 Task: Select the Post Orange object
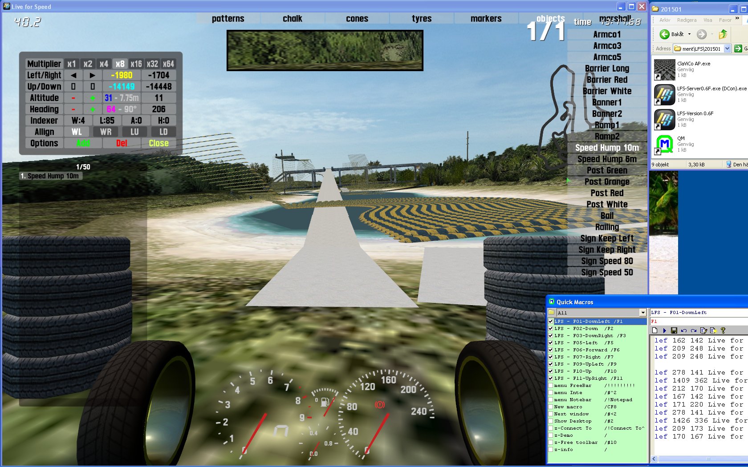607,181
